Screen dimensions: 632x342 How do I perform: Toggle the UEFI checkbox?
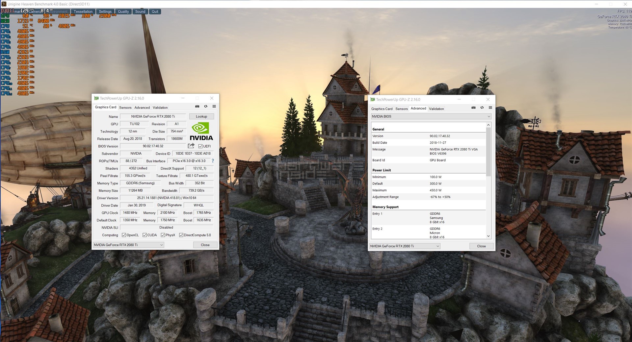(200, 146)
